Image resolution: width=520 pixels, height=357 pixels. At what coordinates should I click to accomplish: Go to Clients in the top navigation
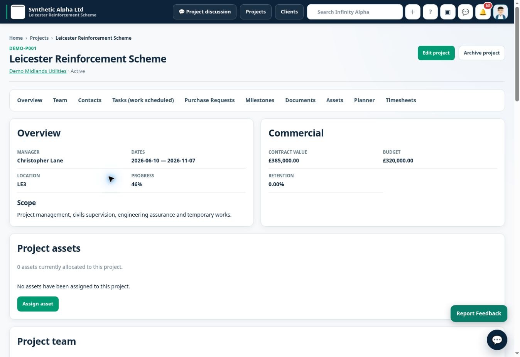point(289,12)
